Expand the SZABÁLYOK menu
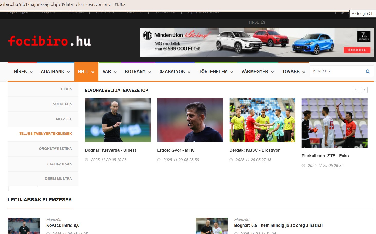The width and height of the screenshot is (376, 234). click(175, 72)
